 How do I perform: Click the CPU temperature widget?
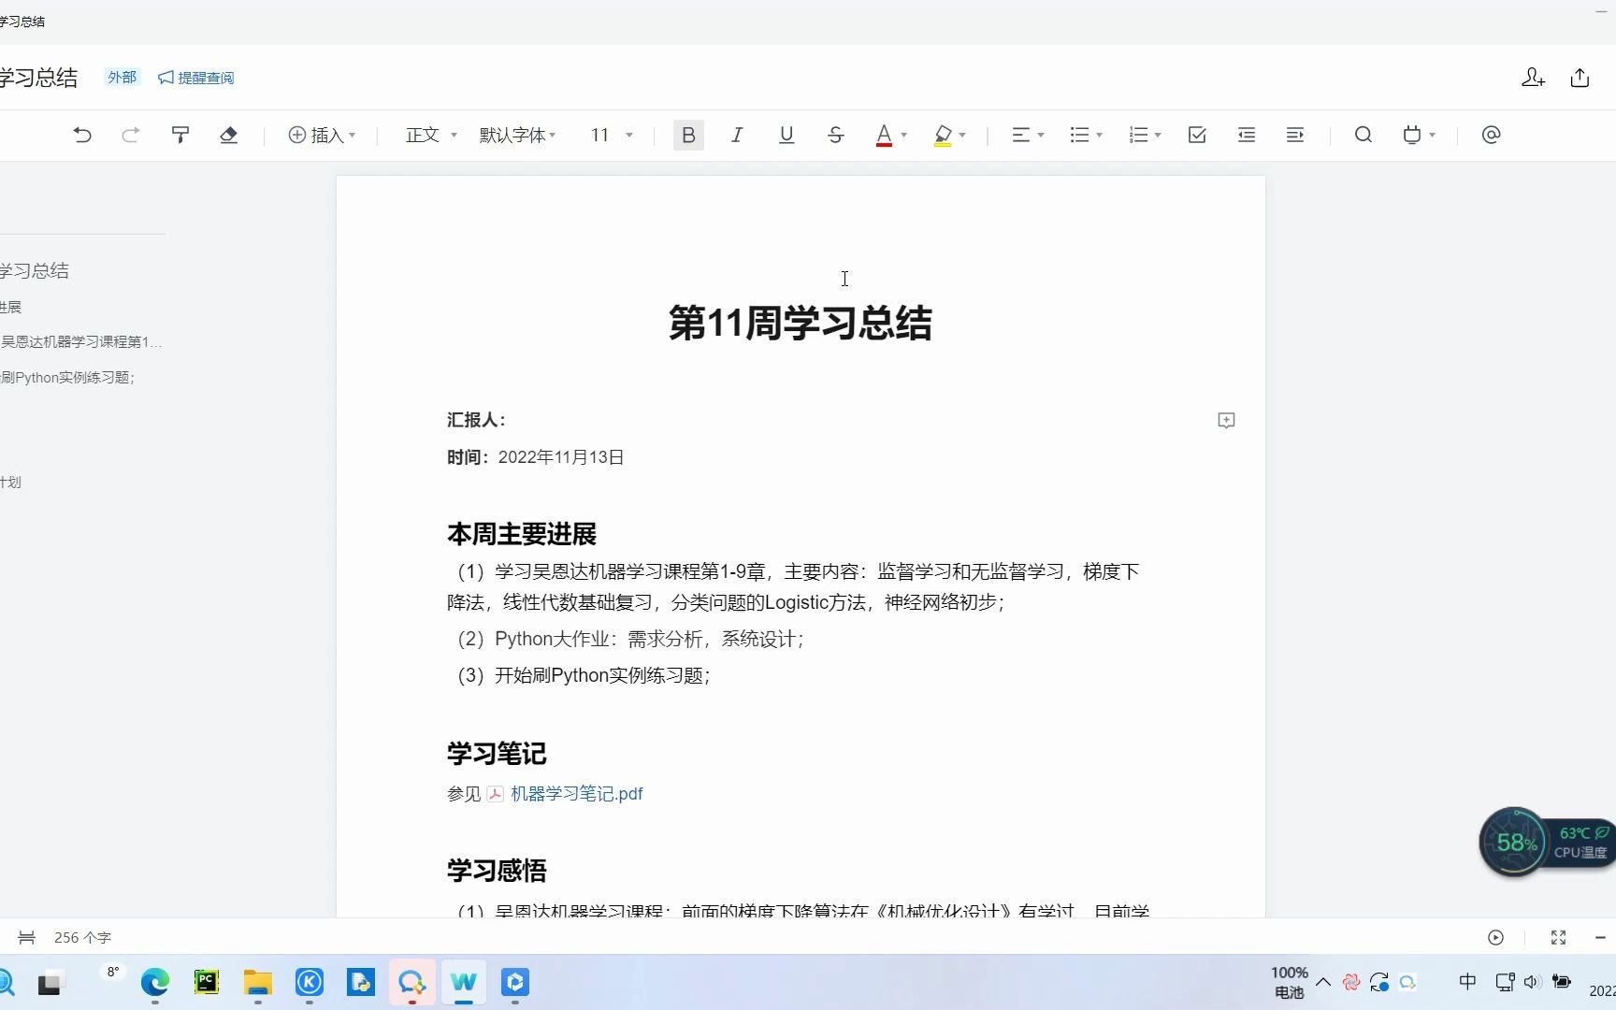[1582, 842]
